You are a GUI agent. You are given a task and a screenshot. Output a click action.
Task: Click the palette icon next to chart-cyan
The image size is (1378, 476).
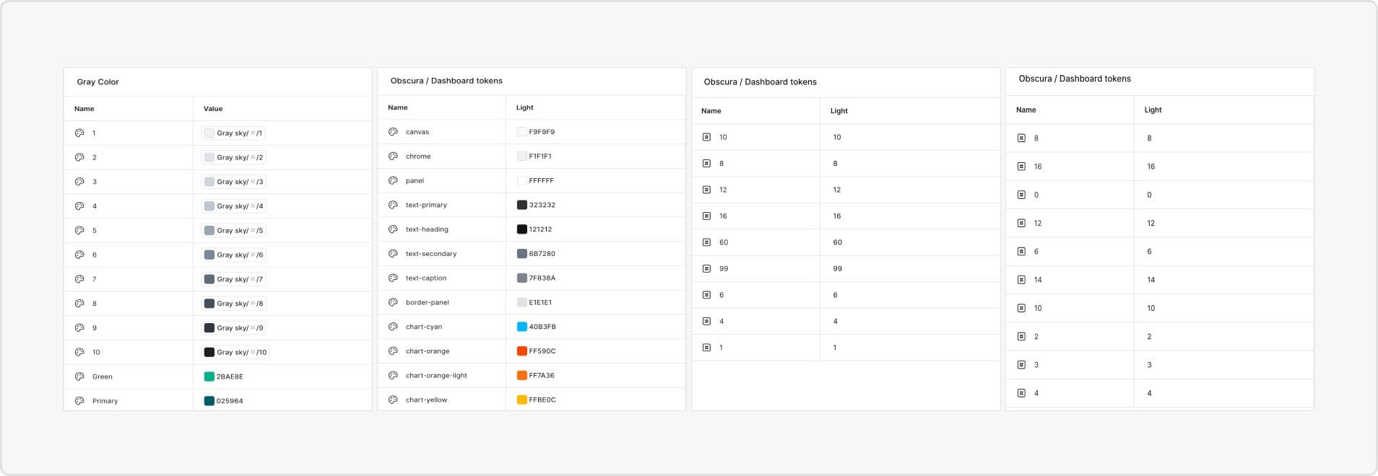pyautogui.click(x=393, y=327)
